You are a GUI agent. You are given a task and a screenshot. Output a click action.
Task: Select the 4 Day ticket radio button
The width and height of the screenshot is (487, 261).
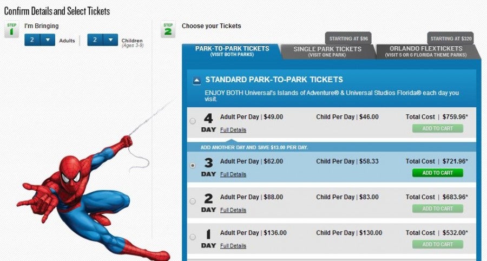193,121
